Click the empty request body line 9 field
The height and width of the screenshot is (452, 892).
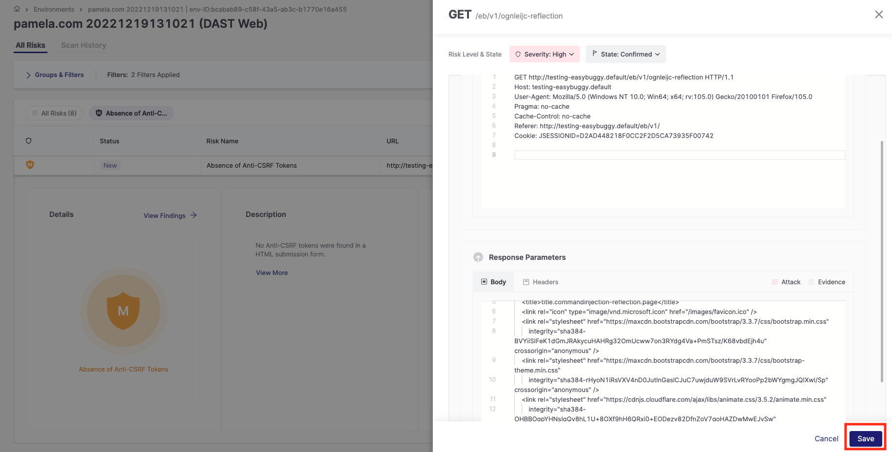coord(679,155)
